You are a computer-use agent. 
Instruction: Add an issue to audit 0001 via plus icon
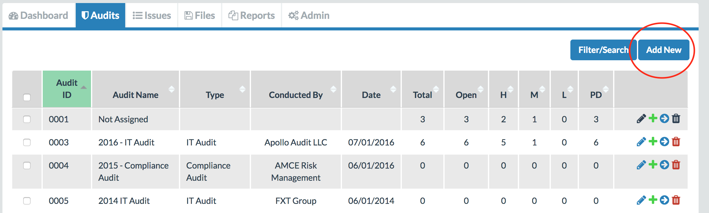[653, 118]
